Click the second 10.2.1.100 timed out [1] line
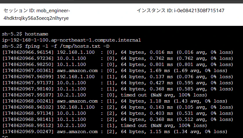The height and width of the screenshot is (138, 243). [105, 126]
